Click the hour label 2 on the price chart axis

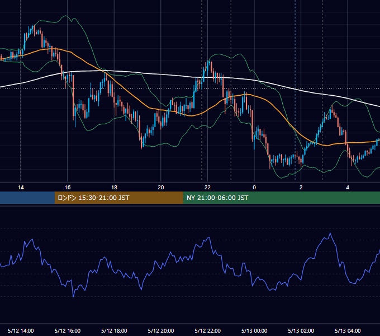click(x=301, y=188)
